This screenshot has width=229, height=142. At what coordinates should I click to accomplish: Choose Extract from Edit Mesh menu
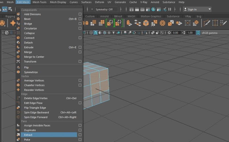coord(49,135)
